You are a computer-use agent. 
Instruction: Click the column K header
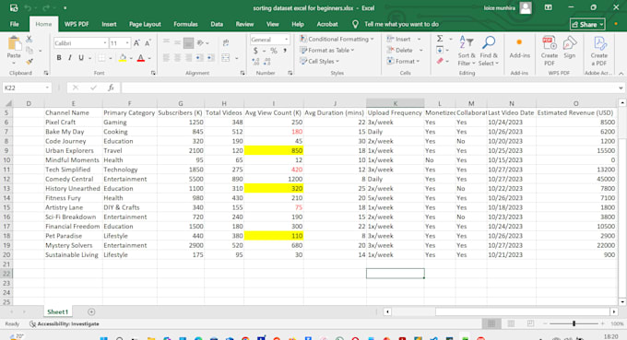395,103
